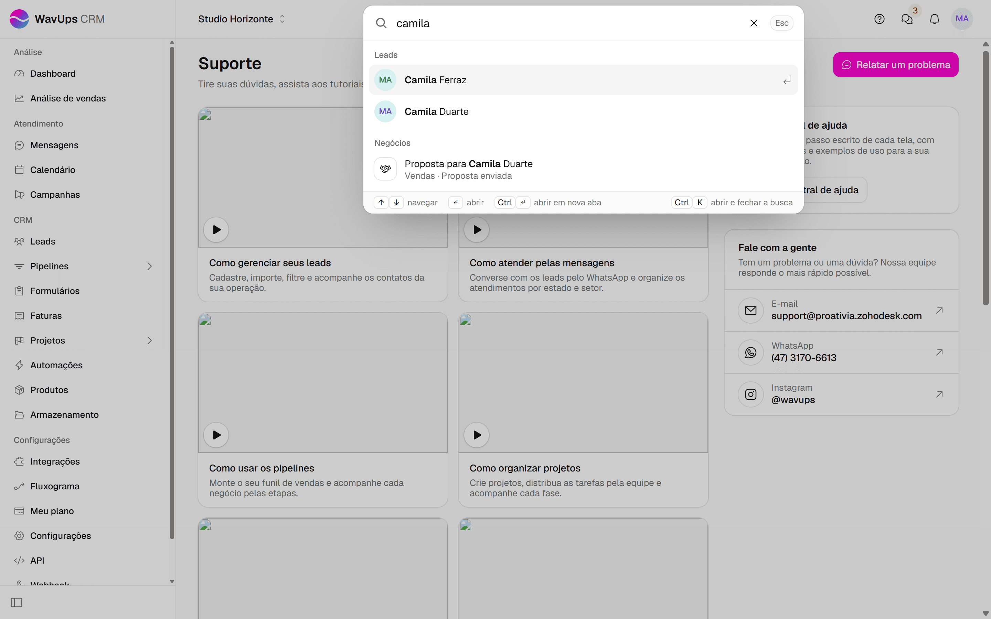Clear the search text with X icon

pos(754,23)
